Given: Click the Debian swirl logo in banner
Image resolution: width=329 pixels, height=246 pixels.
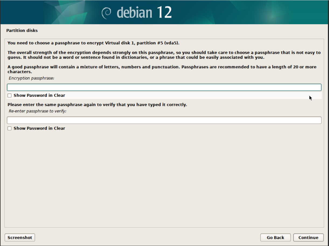Looking at the screenshot, I should pos(106,13).
